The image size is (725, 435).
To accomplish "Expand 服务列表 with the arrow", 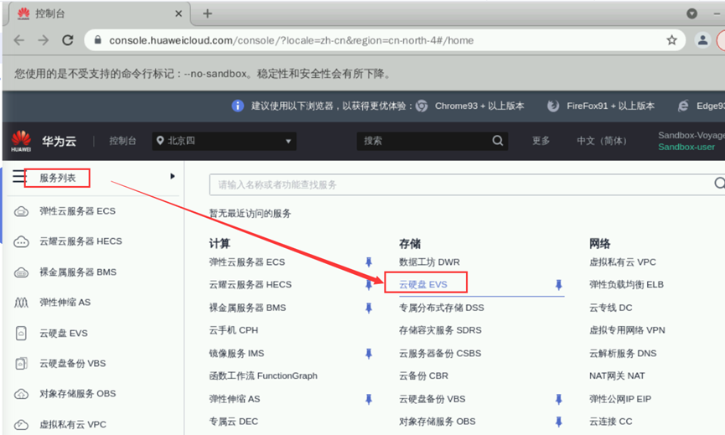I will pyautogui.click(x=173, y=176).
